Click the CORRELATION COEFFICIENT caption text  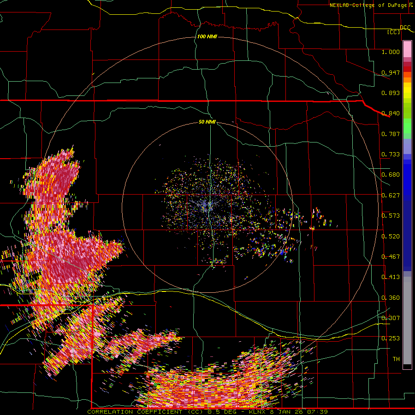pyautogui.click(x=135, y=412)
